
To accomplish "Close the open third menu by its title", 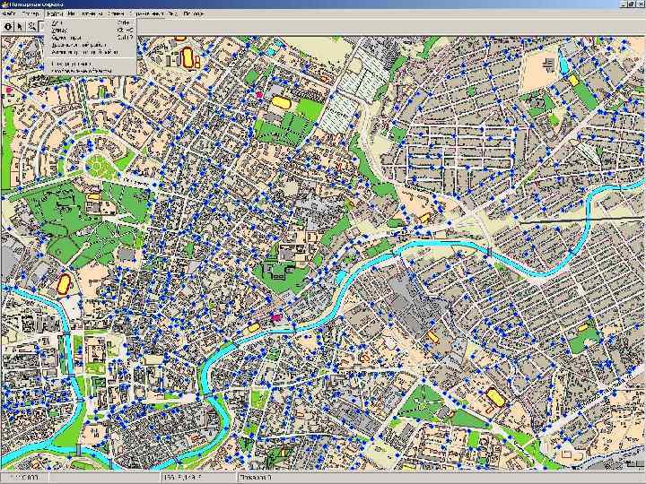I will pos(55,13).
